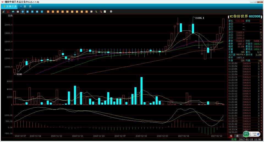
Task: Select the red trend line chart icon
Action: 8,12
